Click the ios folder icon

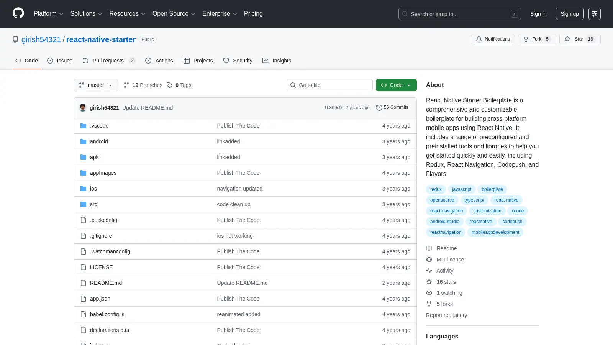coord(83,189)
